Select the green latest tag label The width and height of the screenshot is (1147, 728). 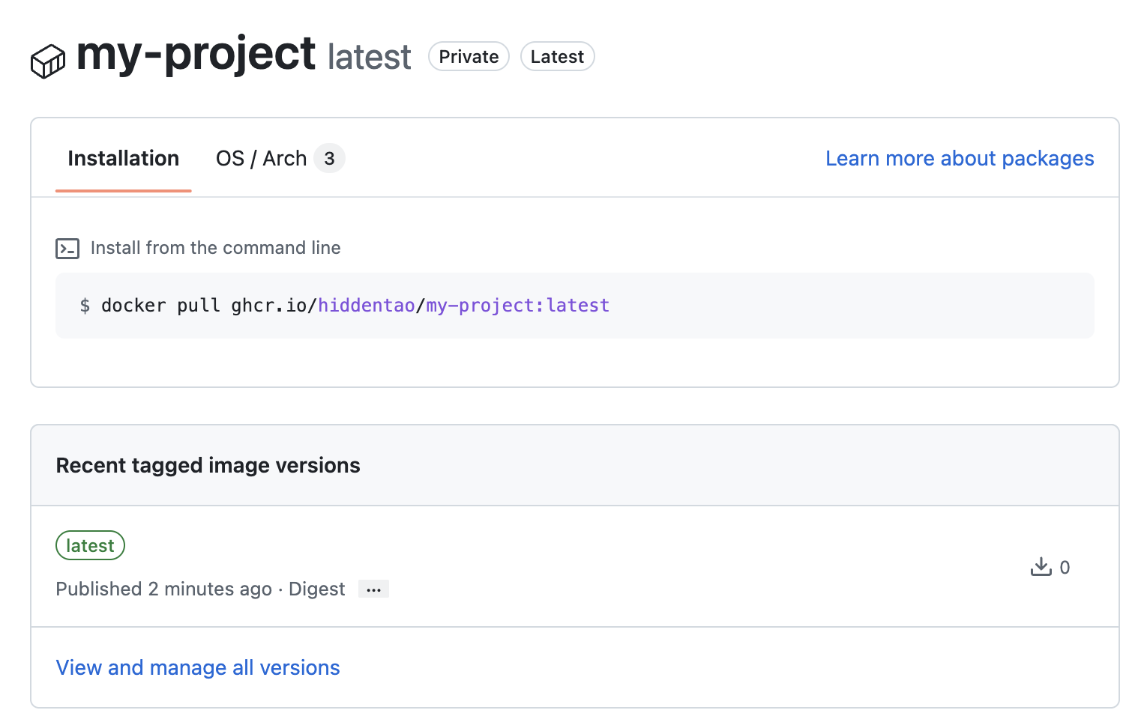click(x=90, y=546)
